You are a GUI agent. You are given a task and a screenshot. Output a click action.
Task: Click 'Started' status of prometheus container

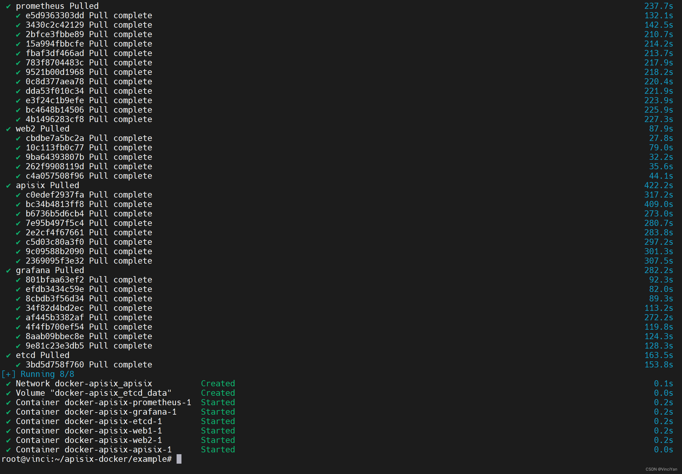pyautogui.click(x=218, y=402)
